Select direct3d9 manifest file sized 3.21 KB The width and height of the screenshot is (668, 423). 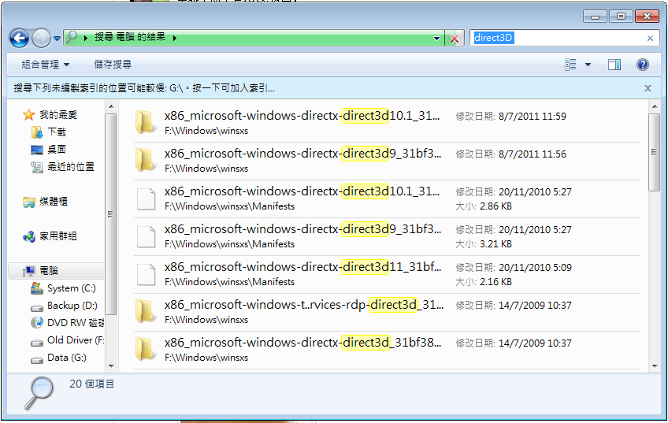387,237
